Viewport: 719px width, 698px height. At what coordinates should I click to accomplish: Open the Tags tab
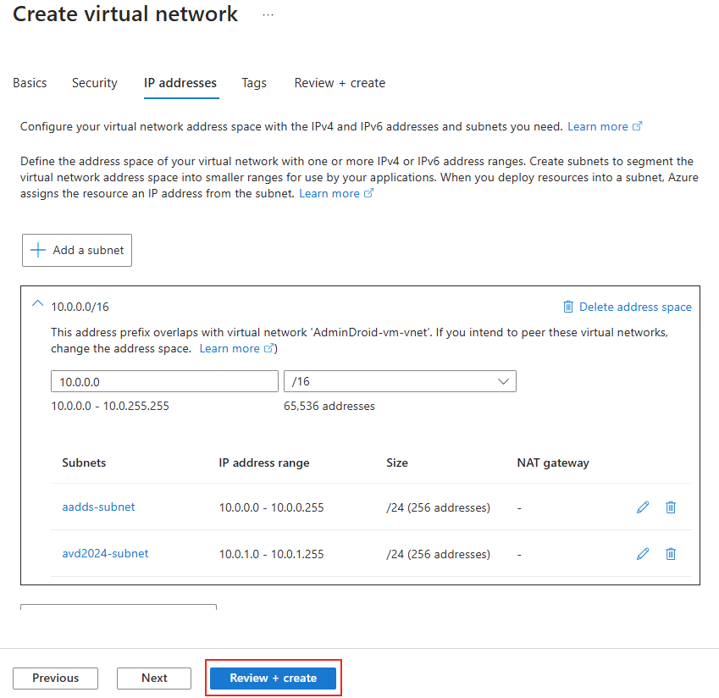[254, 83]
